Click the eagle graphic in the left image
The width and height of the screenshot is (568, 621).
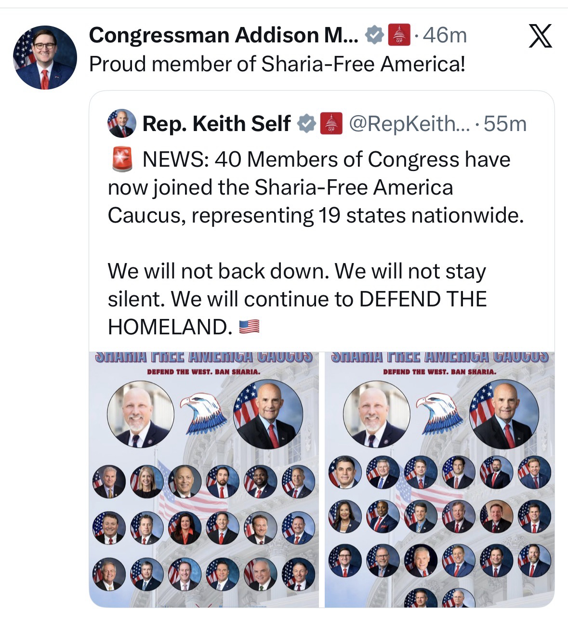click(203, 411)
